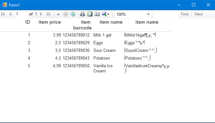Go to the previous page
The image size is (215, 123).
coord(10,14)
